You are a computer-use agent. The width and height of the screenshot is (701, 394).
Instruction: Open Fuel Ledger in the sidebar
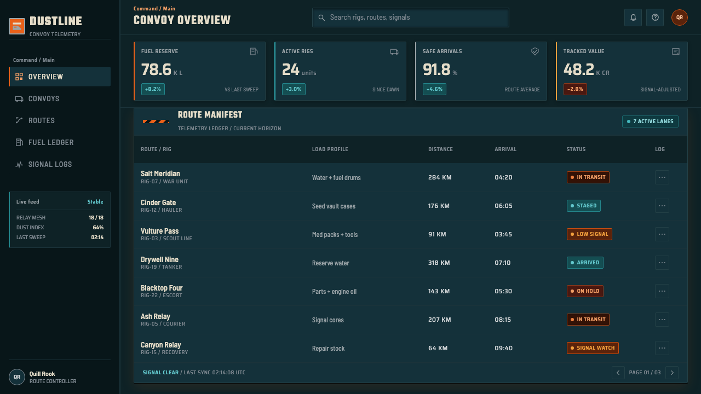(60, 142)
